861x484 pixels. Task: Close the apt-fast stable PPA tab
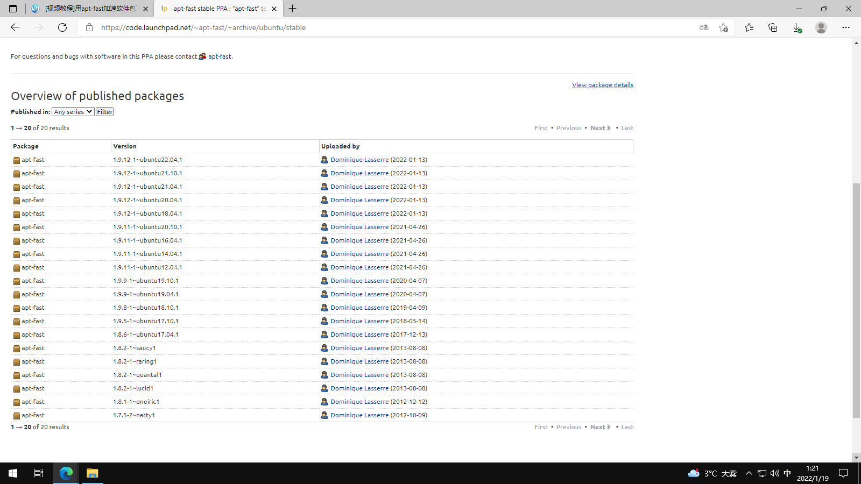274,9
